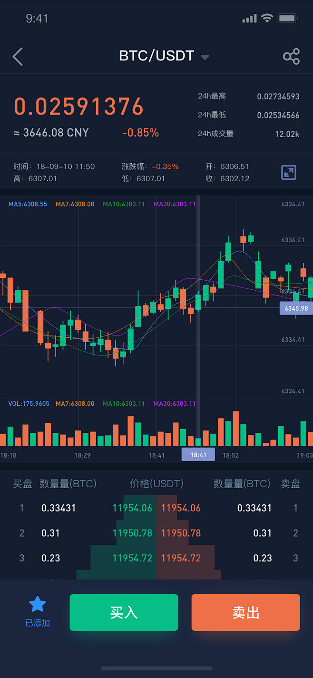Tap the 买盘 column header
This screenshot has width=313, height=678.
[22, 484]
